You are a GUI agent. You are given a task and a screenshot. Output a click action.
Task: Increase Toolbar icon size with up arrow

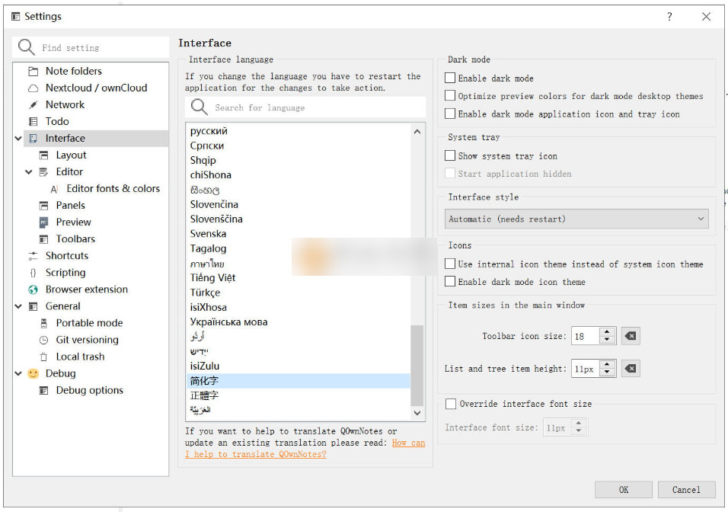point(607,331)
